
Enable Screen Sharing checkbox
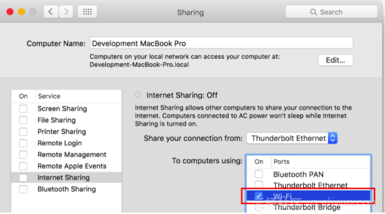click(x=23, y=109)
